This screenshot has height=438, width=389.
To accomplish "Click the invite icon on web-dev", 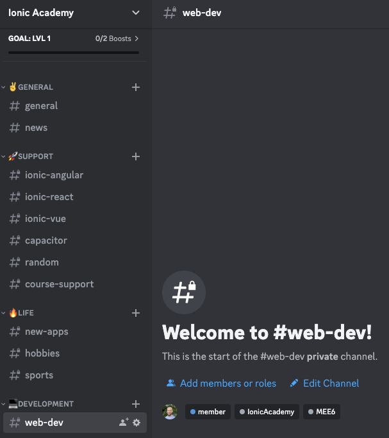I will [x=124, y=422].
